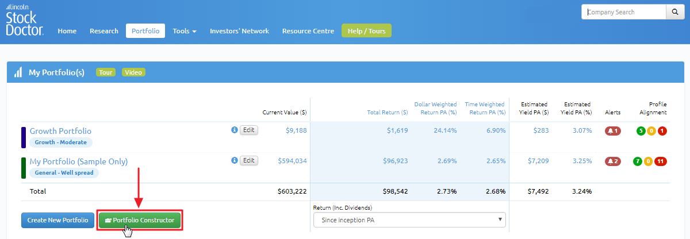Click estimated yield percentage 3.07%

(x=582, y=130)
